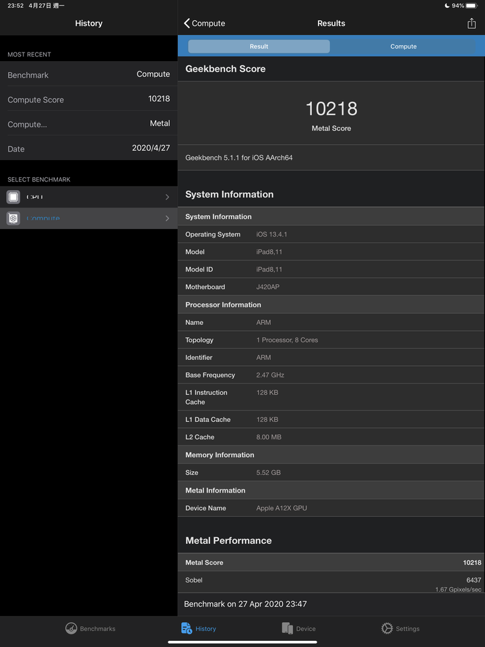Click the Do Not Disturb moon icon

447,6
